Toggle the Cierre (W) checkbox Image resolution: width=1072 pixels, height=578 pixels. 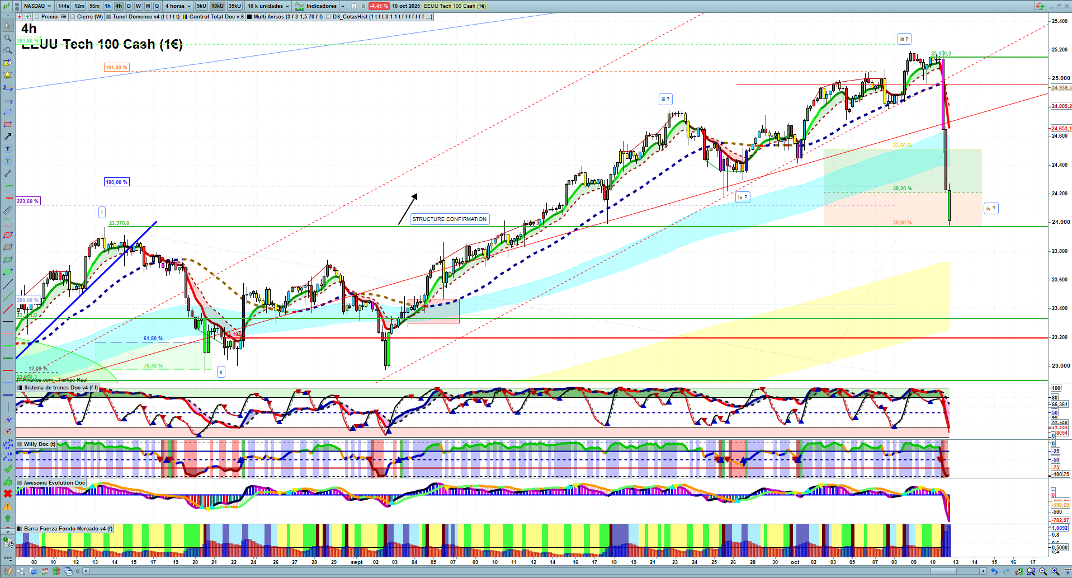[73, 17]
